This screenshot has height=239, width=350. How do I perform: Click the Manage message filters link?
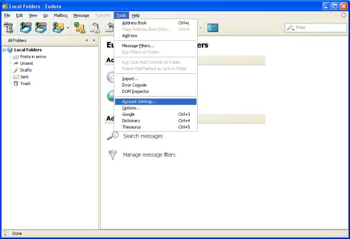pos(149,155)
